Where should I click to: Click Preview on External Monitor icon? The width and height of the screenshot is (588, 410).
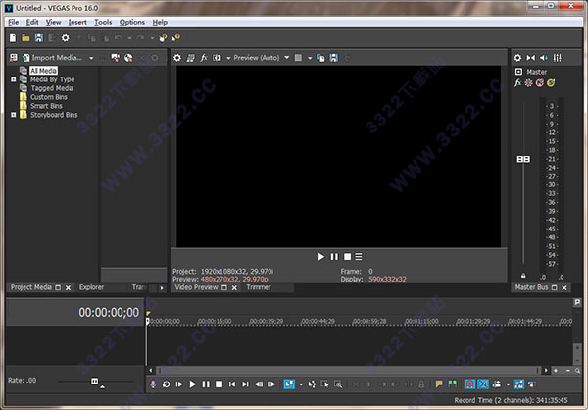[x=190, y=58]
